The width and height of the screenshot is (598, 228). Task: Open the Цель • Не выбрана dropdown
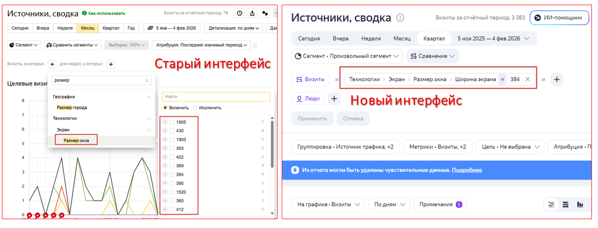click(x=510, y=147)
